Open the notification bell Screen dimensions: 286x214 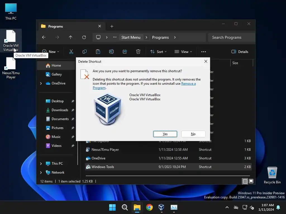pyautogui.click(x=278, y=207)
